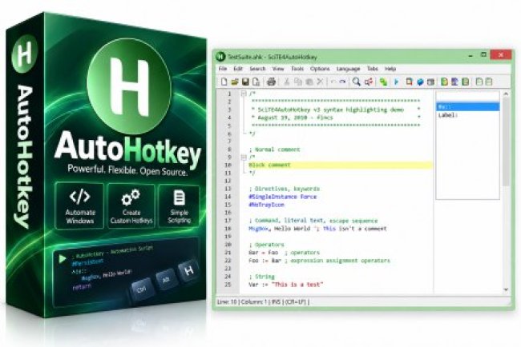Click the vertical scrollbar thumb

point(506,142)
